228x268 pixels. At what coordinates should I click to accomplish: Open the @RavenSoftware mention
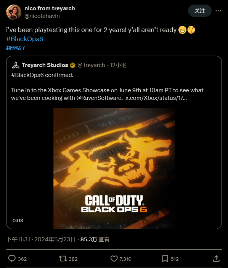pos(99,98)
